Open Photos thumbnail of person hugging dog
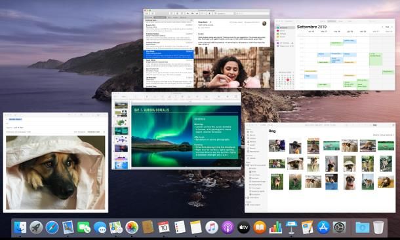This screenshot has width=400, height=240. [x=277, y=146]
